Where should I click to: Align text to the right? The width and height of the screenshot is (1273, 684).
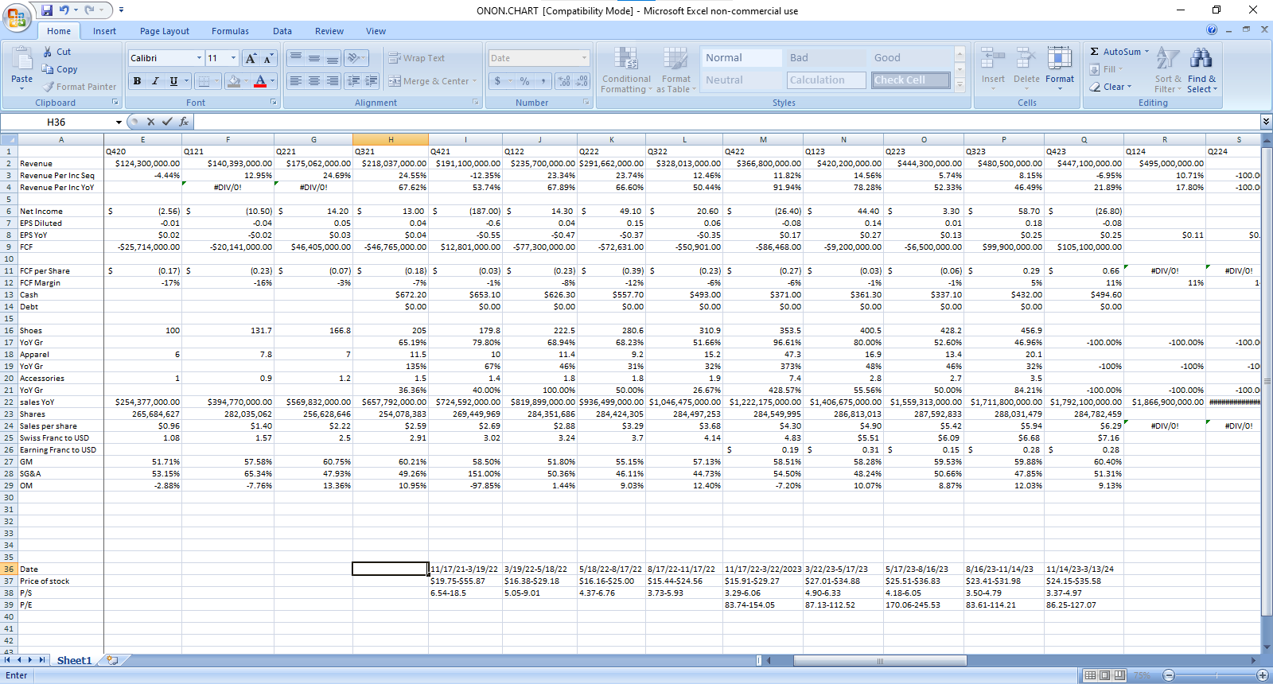click(333, 81)
